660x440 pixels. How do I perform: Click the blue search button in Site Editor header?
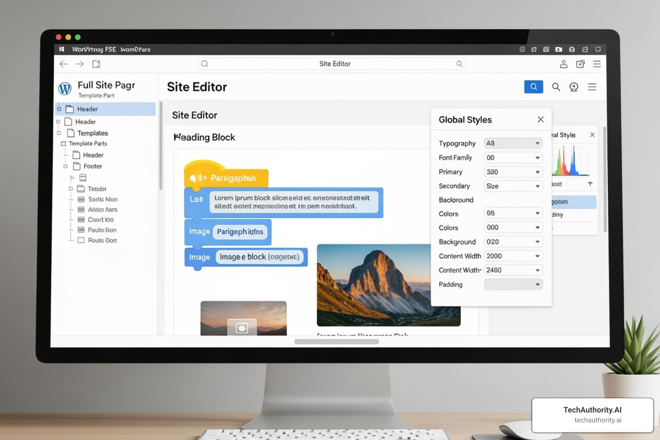[534, 87]
